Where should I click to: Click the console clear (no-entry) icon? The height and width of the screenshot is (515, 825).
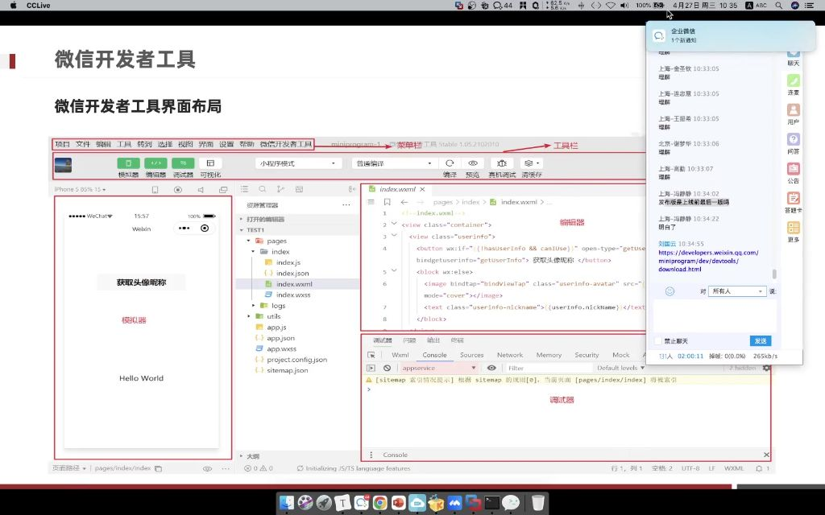point(388,368)
